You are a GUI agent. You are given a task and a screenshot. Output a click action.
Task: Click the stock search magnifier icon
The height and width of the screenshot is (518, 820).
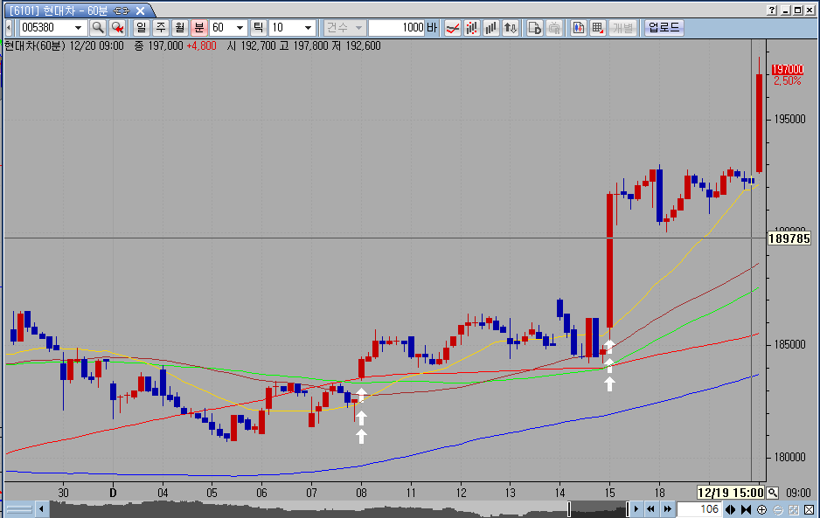[x=98, y=27]
